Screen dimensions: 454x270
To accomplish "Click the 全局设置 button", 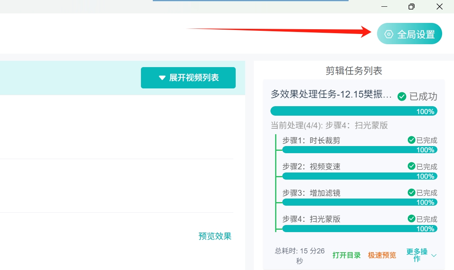I will point(409,34).
